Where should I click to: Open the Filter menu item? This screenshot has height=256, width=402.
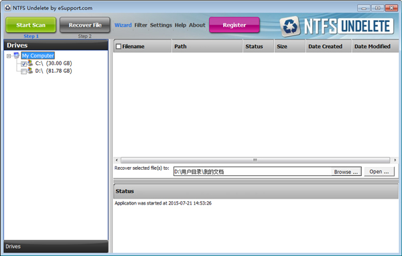point(141,25)
